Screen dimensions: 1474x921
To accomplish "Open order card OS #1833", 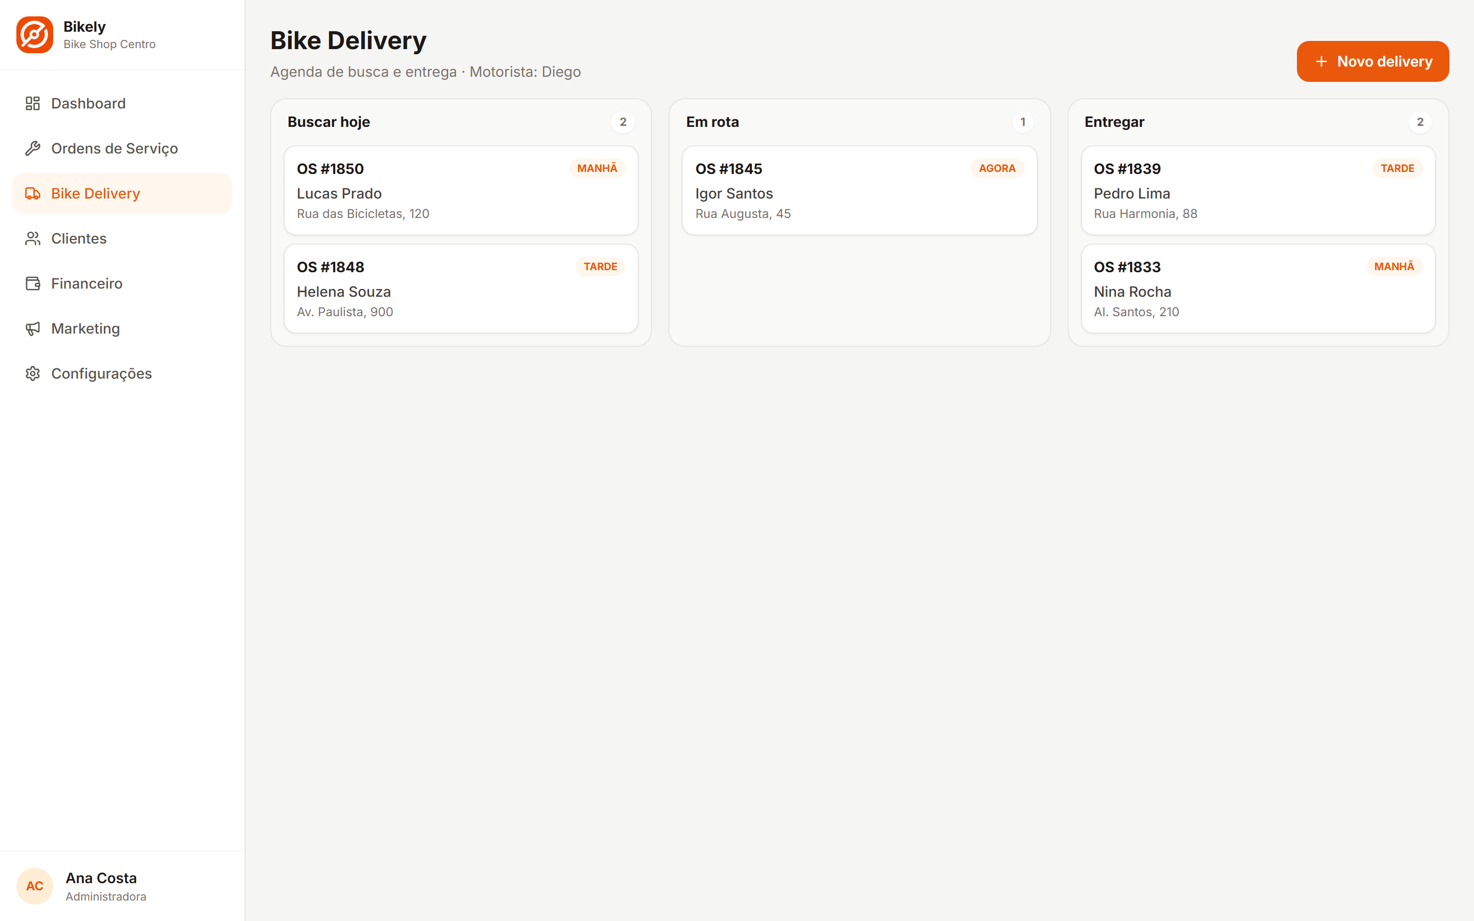I will (1259, 289).
